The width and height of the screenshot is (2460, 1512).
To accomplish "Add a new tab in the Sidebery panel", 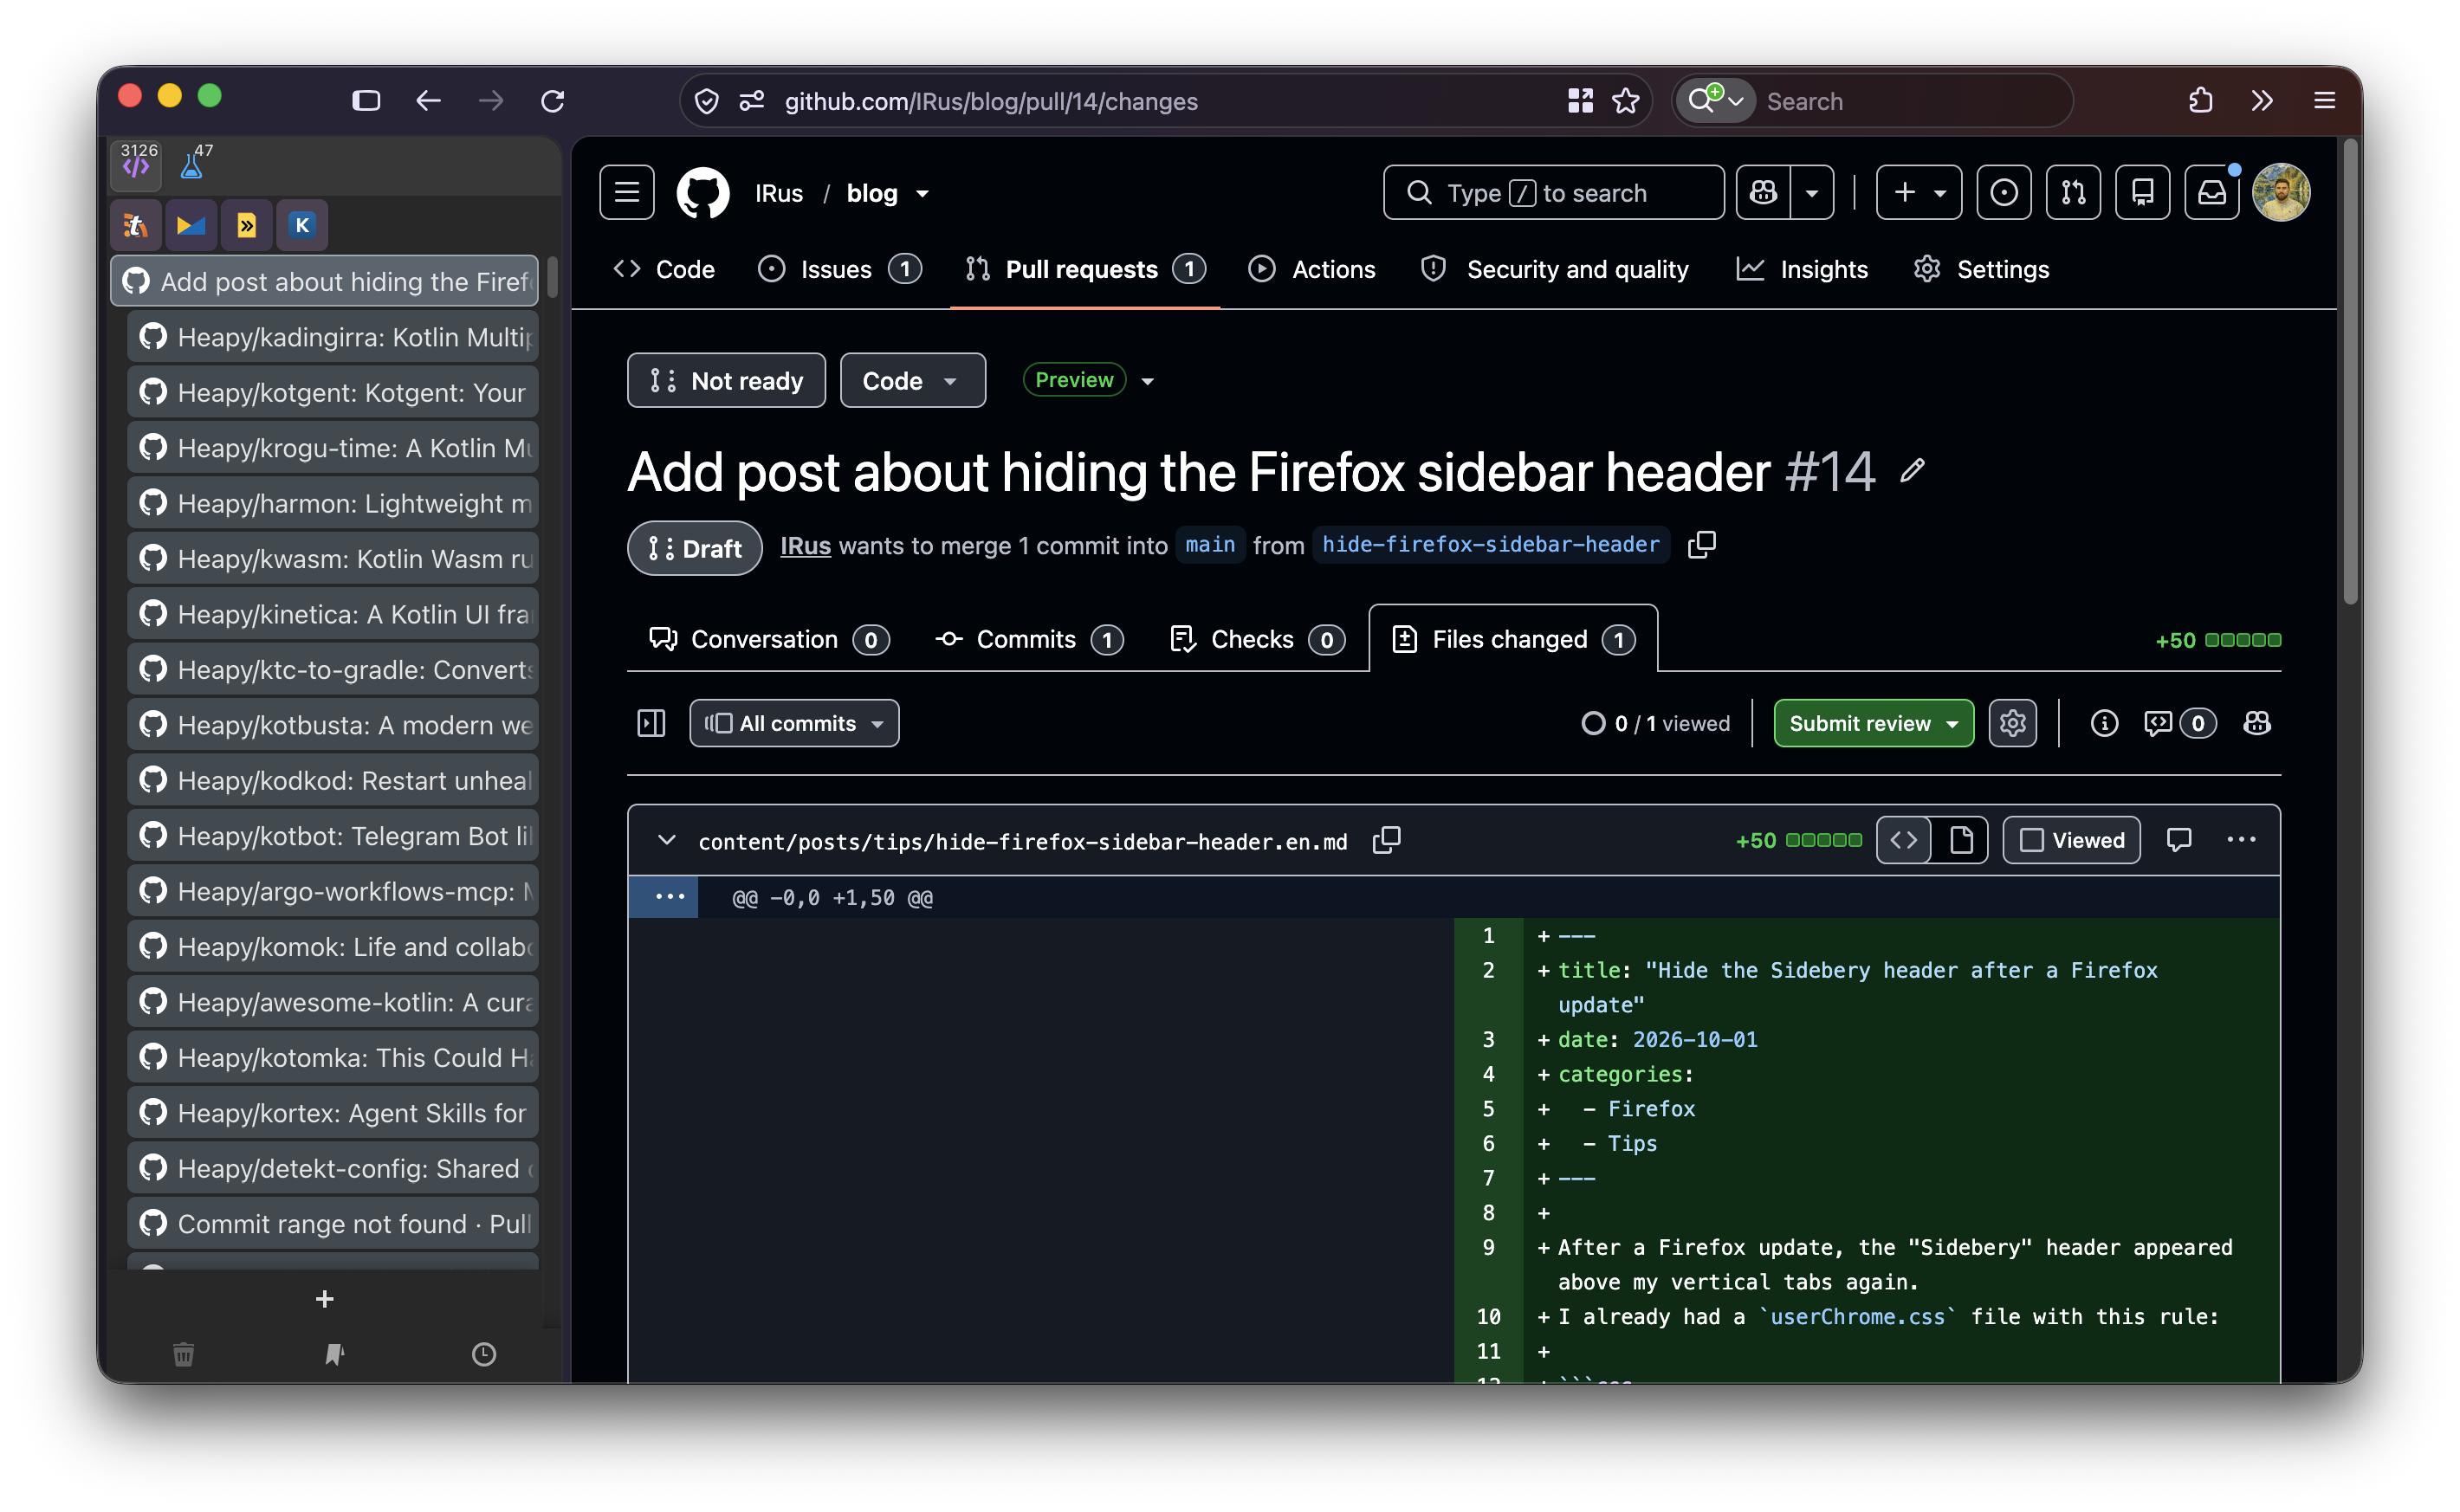I will click(325, 1299).
